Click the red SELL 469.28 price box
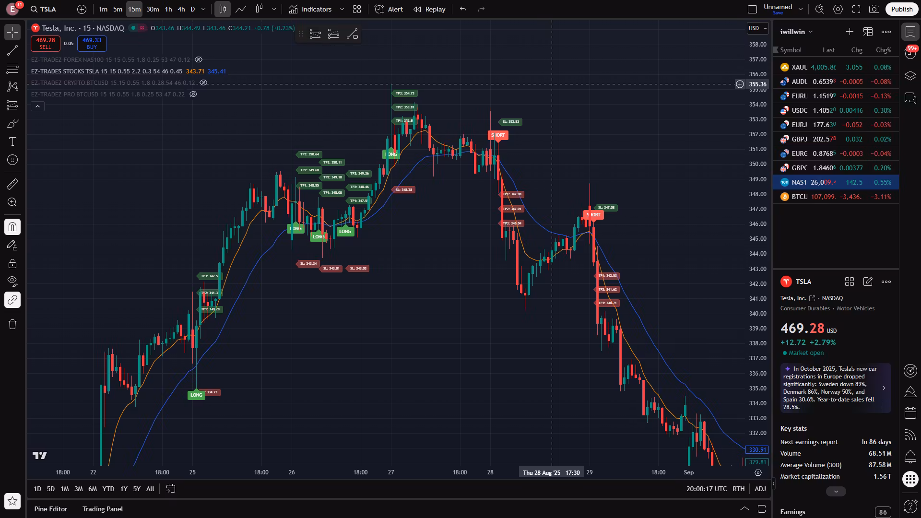 click(45, 43)
